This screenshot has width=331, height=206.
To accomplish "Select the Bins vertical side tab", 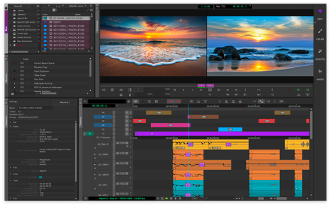I will pyautogui.click(x=6, y=28).
